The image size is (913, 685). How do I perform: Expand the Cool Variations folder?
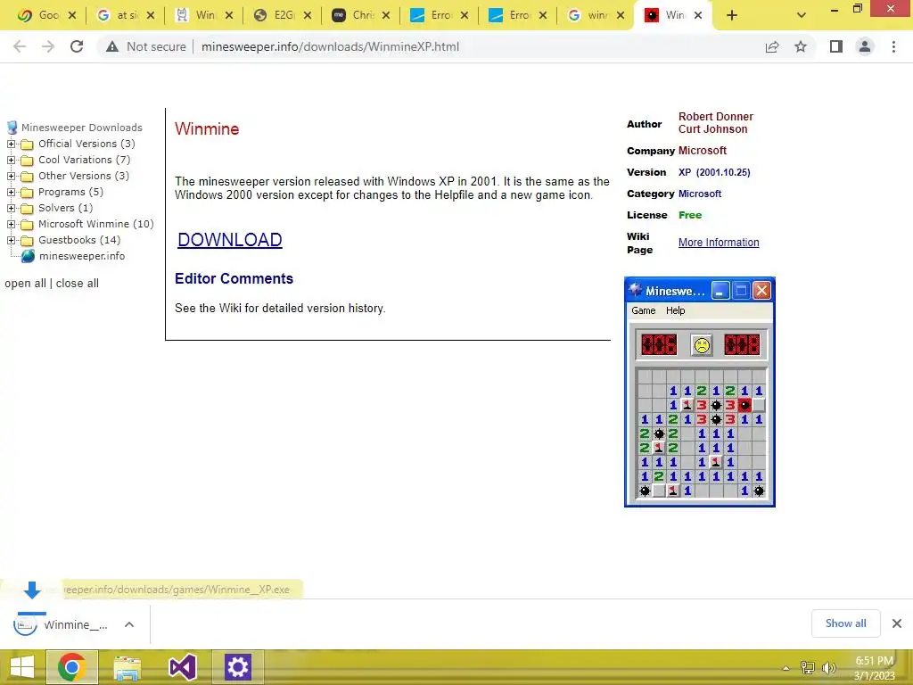[11, 160]
